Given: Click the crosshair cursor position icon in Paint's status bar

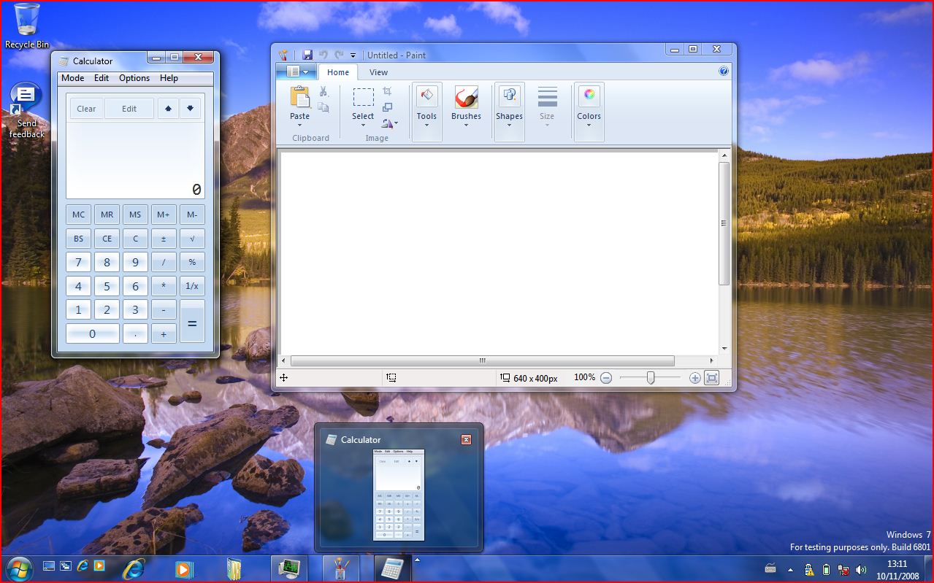Looking at the screenshot, I should pyautogui.click(x=284, y=377).
